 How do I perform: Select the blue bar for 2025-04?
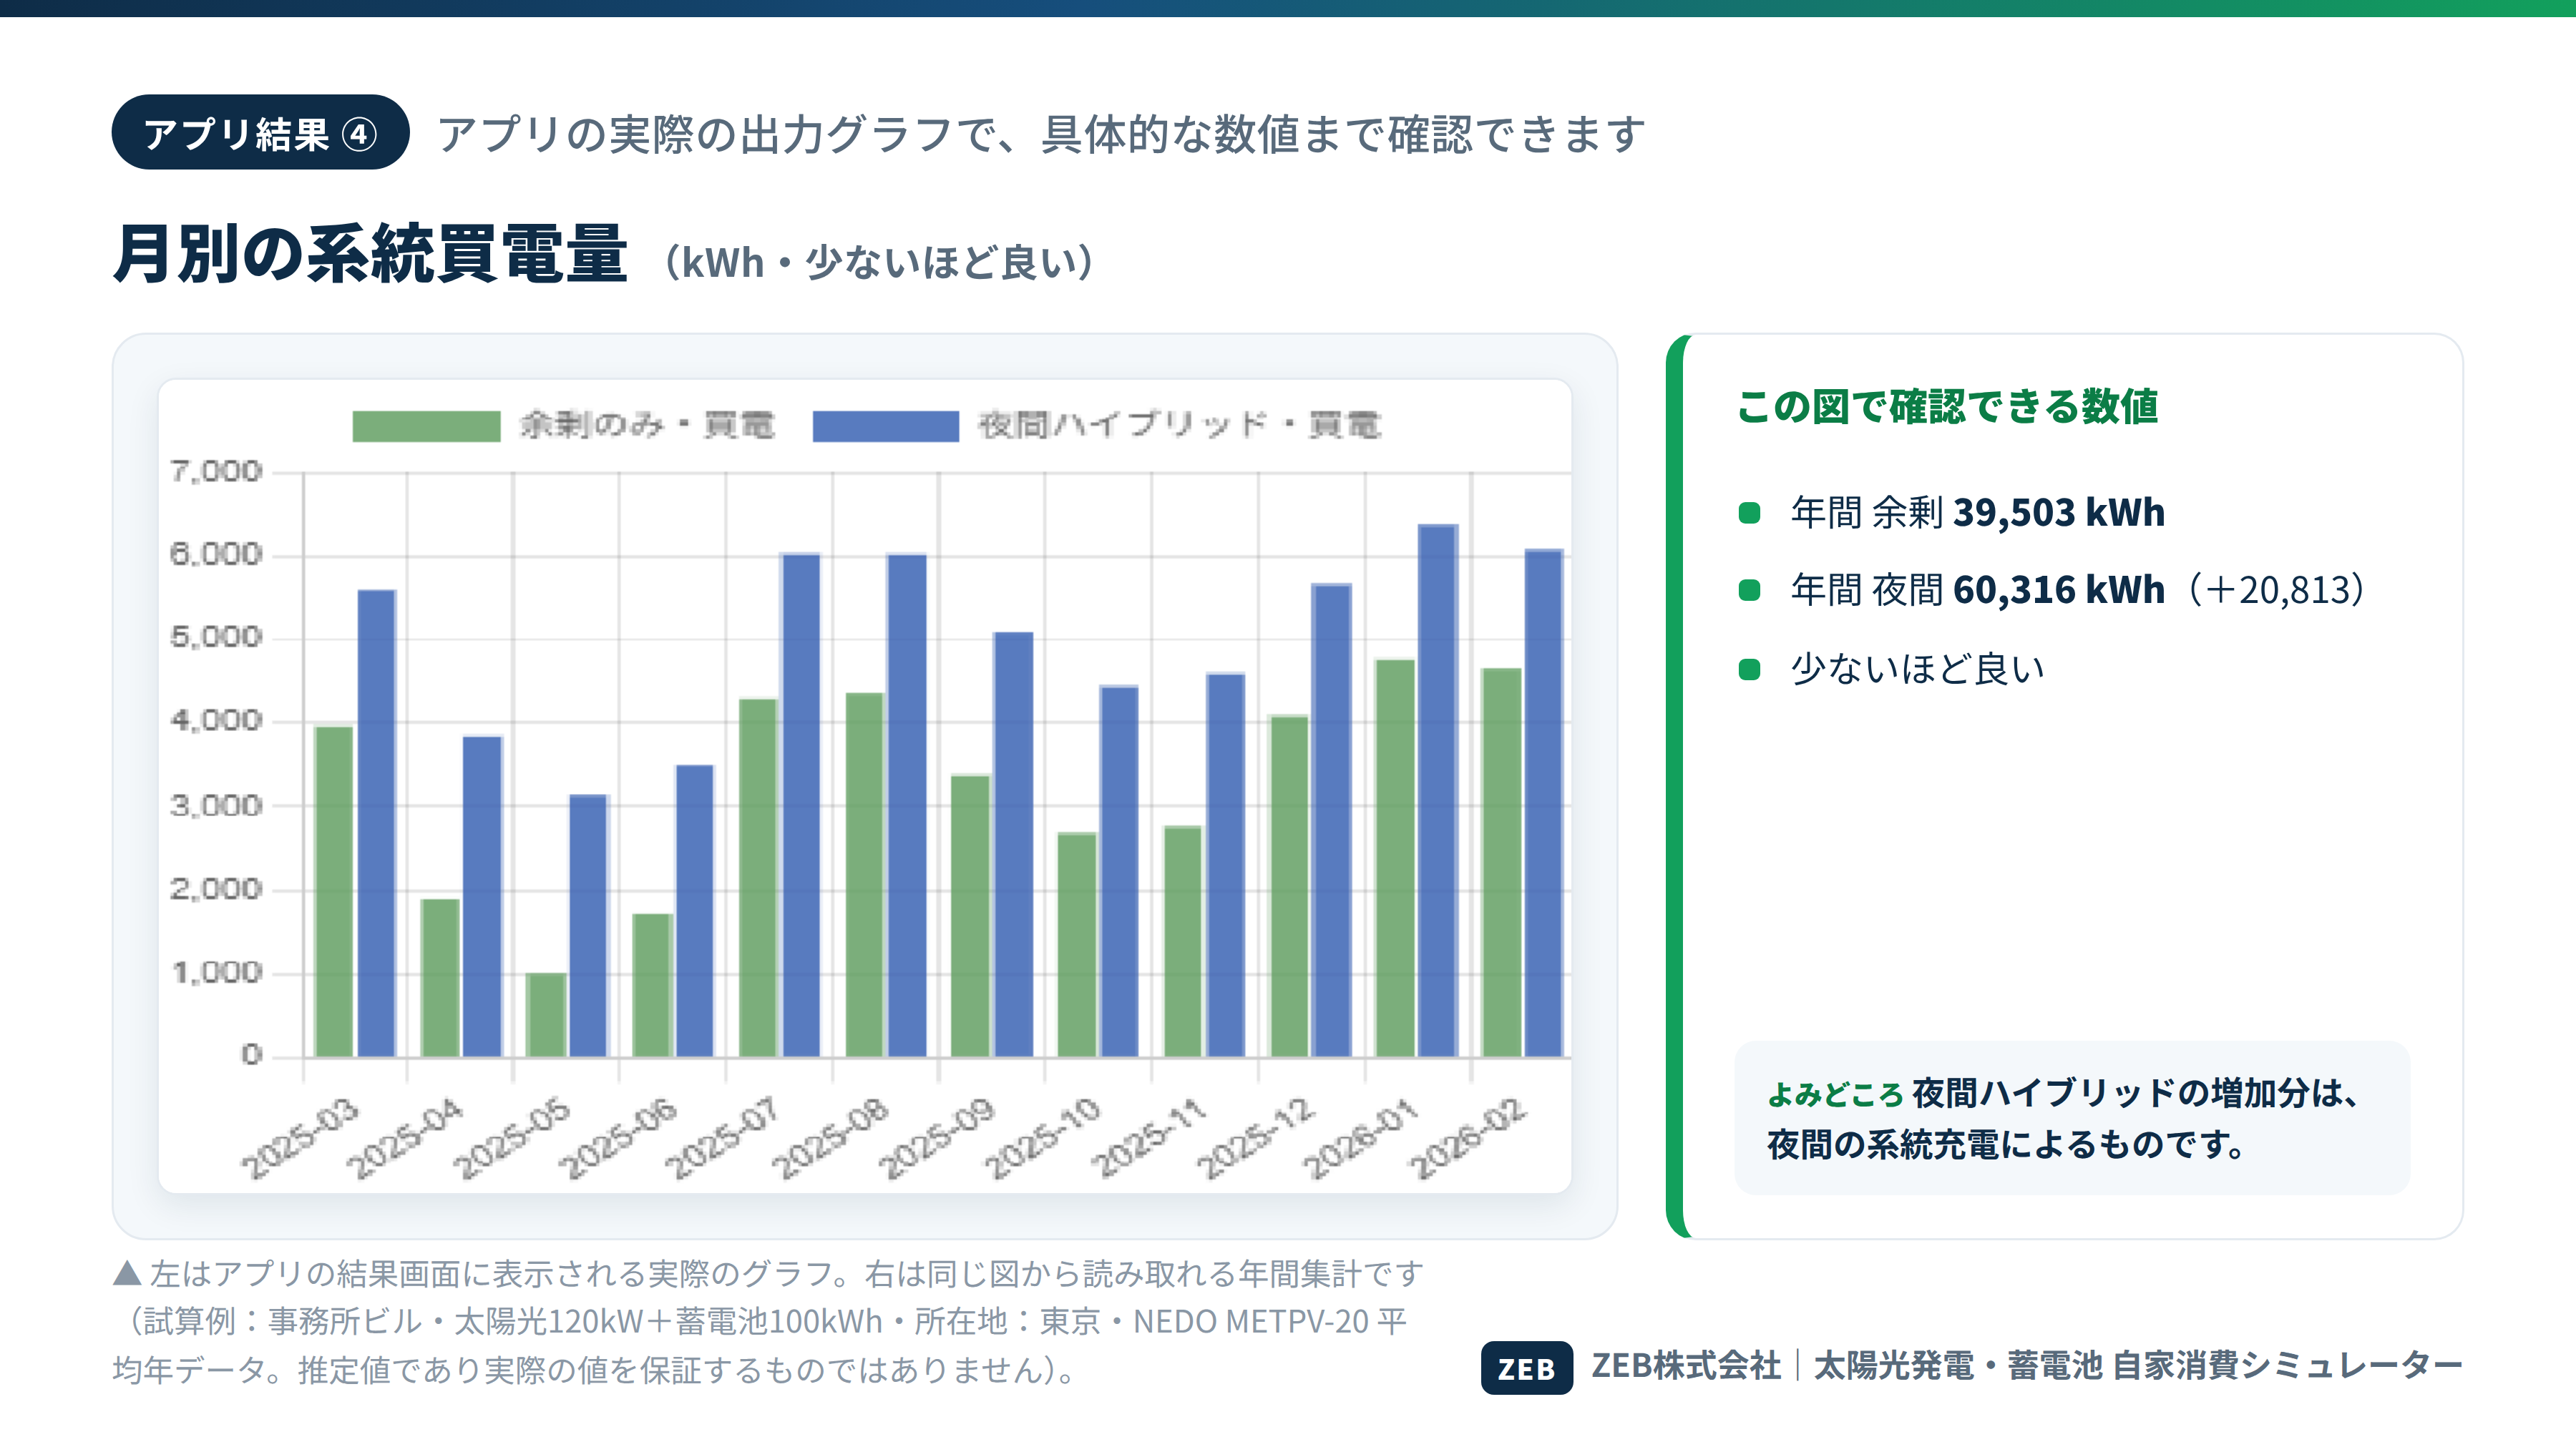click(483, 896)
